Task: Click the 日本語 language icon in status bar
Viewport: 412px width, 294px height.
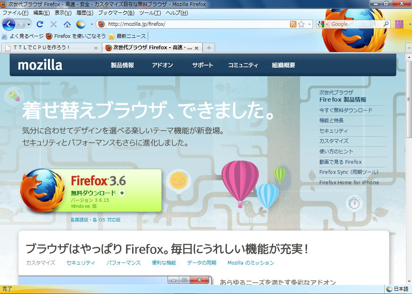Action: tap(389, 289)
